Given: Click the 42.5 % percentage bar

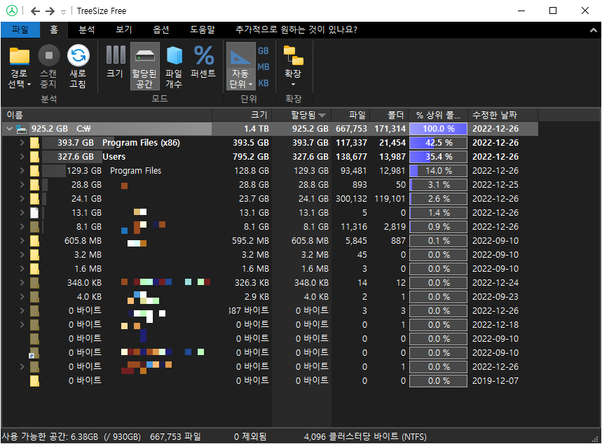Looking at the screenshot, I should point(438,143).
